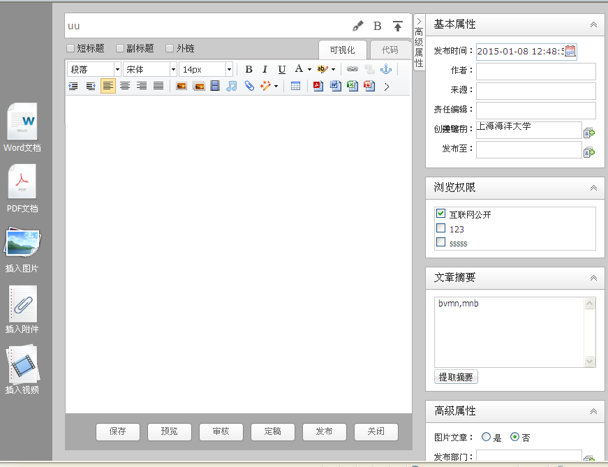Select 是 for 图片文章
The width and height of the screenshot is (608, 467).
pos(487,437)
